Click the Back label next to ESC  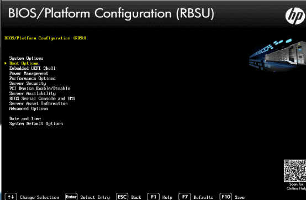pyautogui.click(x=136, y=197)
